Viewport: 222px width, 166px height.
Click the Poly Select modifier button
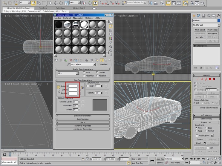pos(212,33)
